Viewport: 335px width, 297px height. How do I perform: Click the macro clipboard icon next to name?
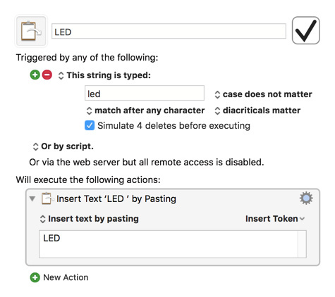pos(31,31)
